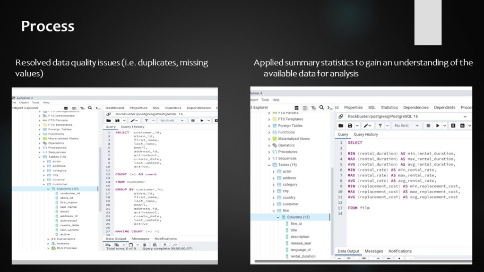The width and height of the screenshot is (484, 272).
Task: Click filter funnel icon in right query toolbar
Action: click(x=380, y=126)
